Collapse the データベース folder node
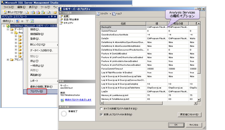The image size is (225, 130). 8,29
